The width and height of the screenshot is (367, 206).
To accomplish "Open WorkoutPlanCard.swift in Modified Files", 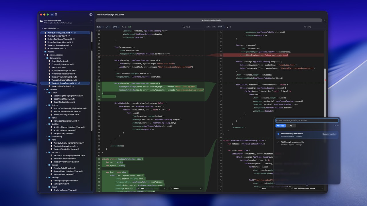I will [57, 36].
